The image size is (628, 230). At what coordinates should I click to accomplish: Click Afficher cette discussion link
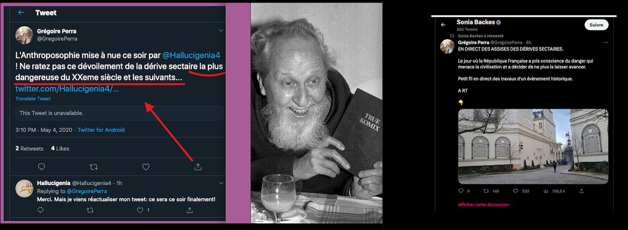coord(483,205)
